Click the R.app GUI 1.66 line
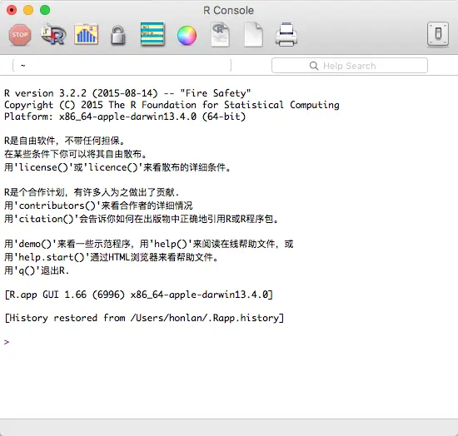The width and height of the screenshot is (458, 436). click(139, 295)
